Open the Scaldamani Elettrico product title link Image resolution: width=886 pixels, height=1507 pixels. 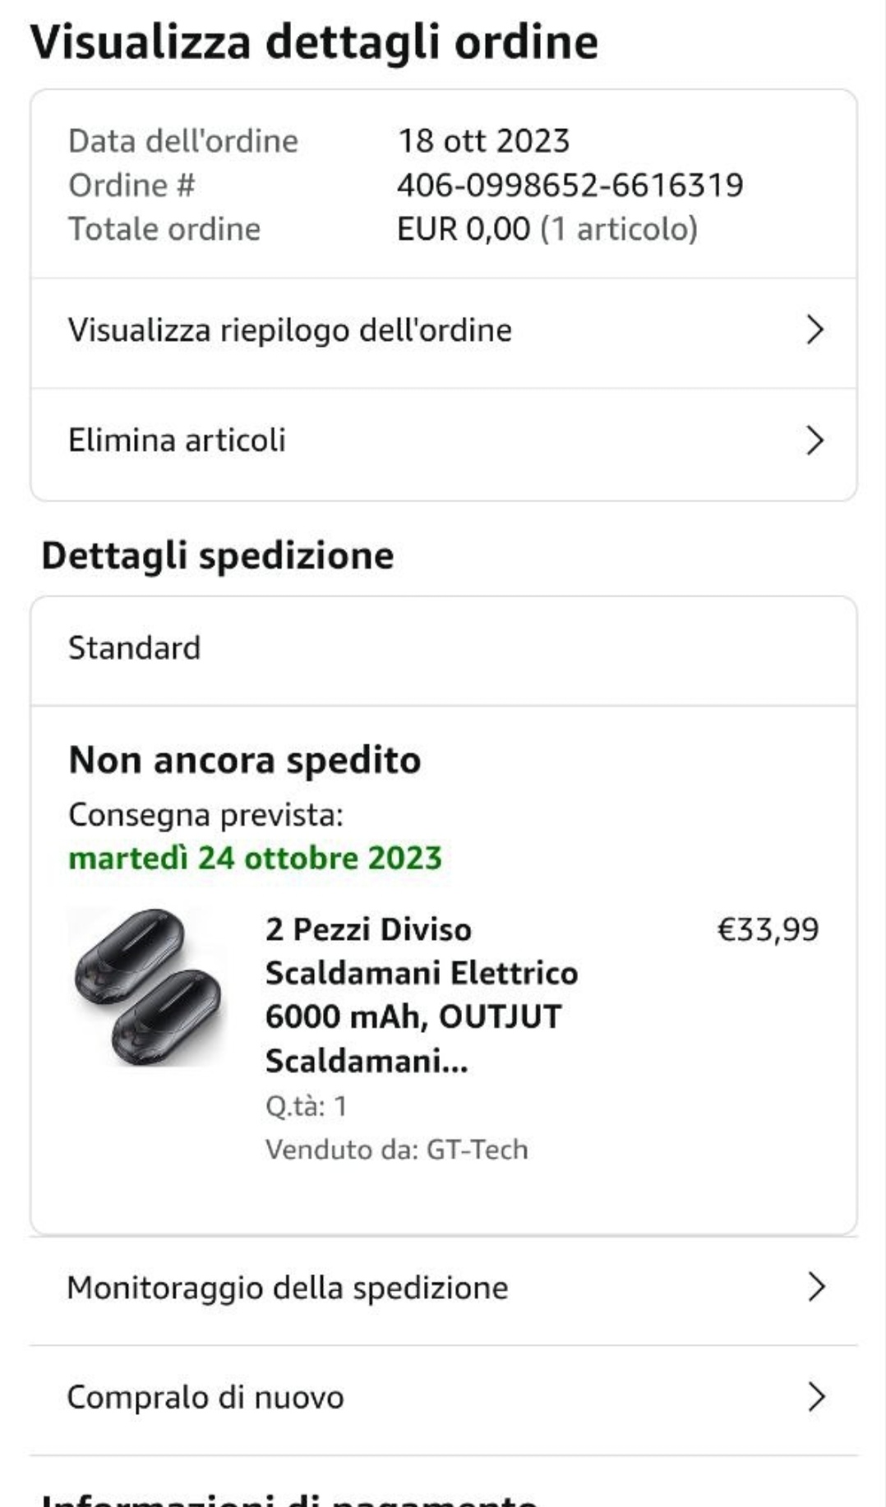coord(421,995)
